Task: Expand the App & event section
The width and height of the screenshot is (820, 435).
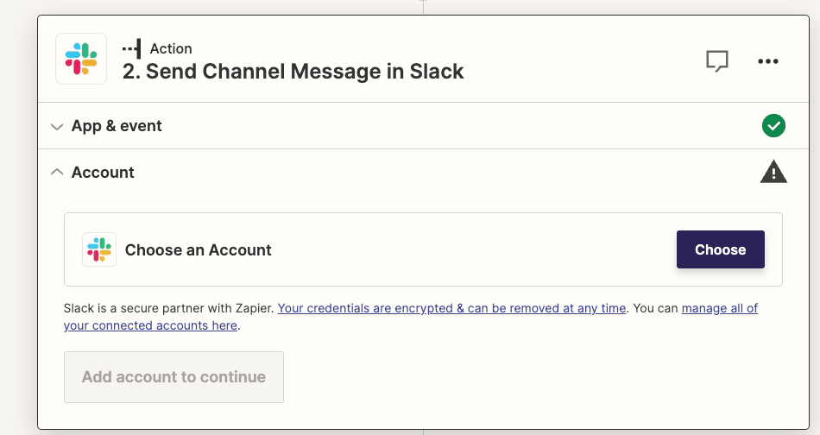Action: pyautogui.click(x=56, y=127)
